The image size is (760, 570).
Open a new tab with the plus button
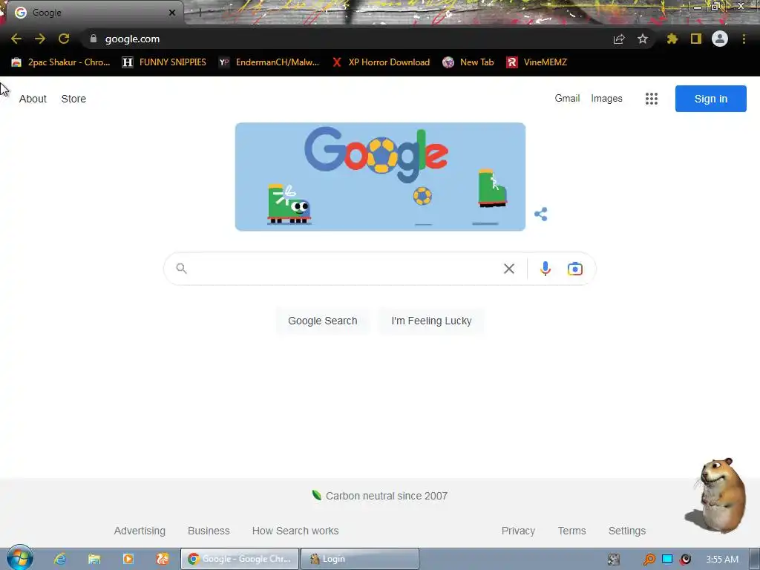(x=200, y=13)
